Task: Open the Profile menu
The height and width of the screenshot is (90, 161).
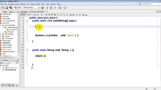Action: (x=38, y=4)
